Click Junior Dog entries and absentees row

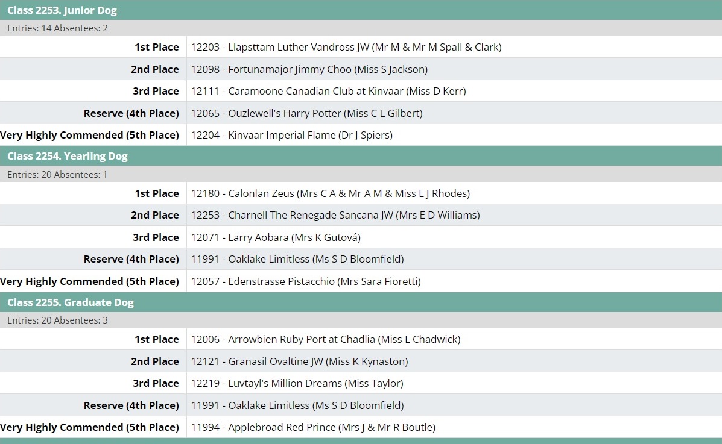[x=58, y=28]
